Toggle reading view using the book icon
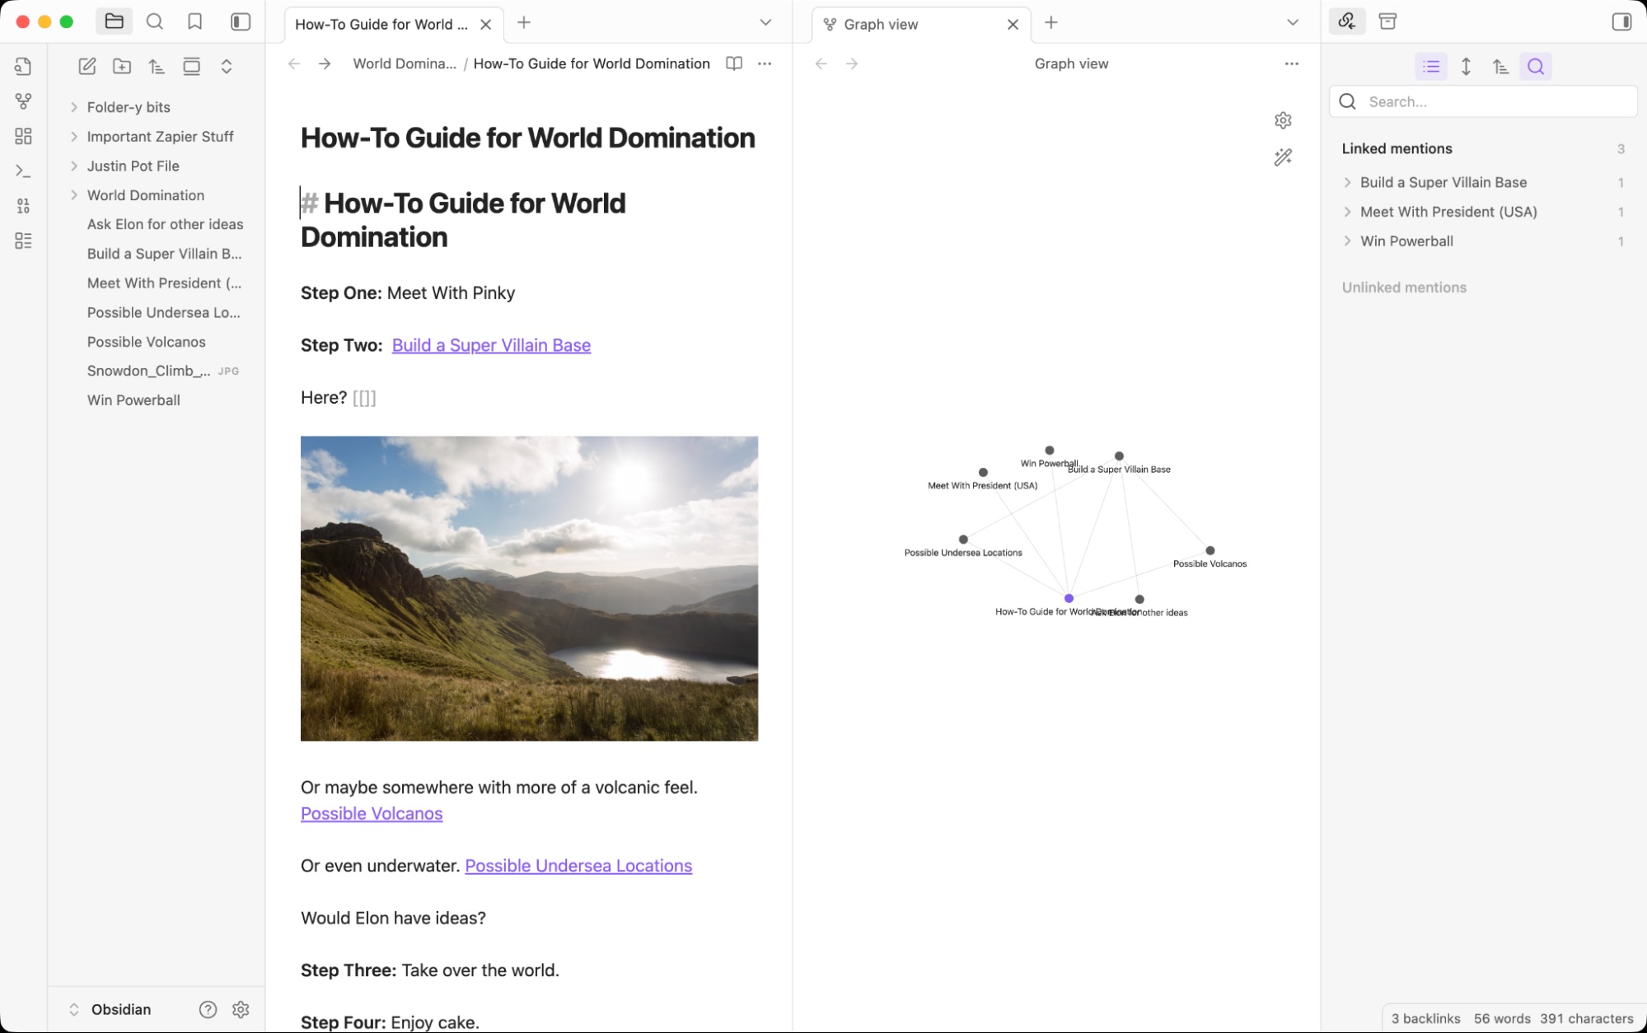The height and width of the screenshot is (1033, 1647). (x=732, y=63)
